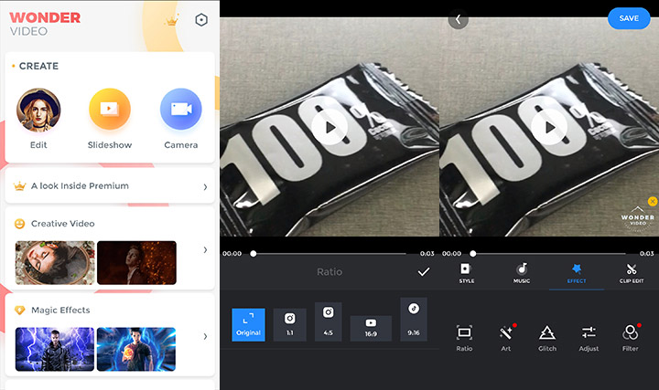Expand A look Inside Premium
Screen dimensions: 659x390
(x=204, y=186)
